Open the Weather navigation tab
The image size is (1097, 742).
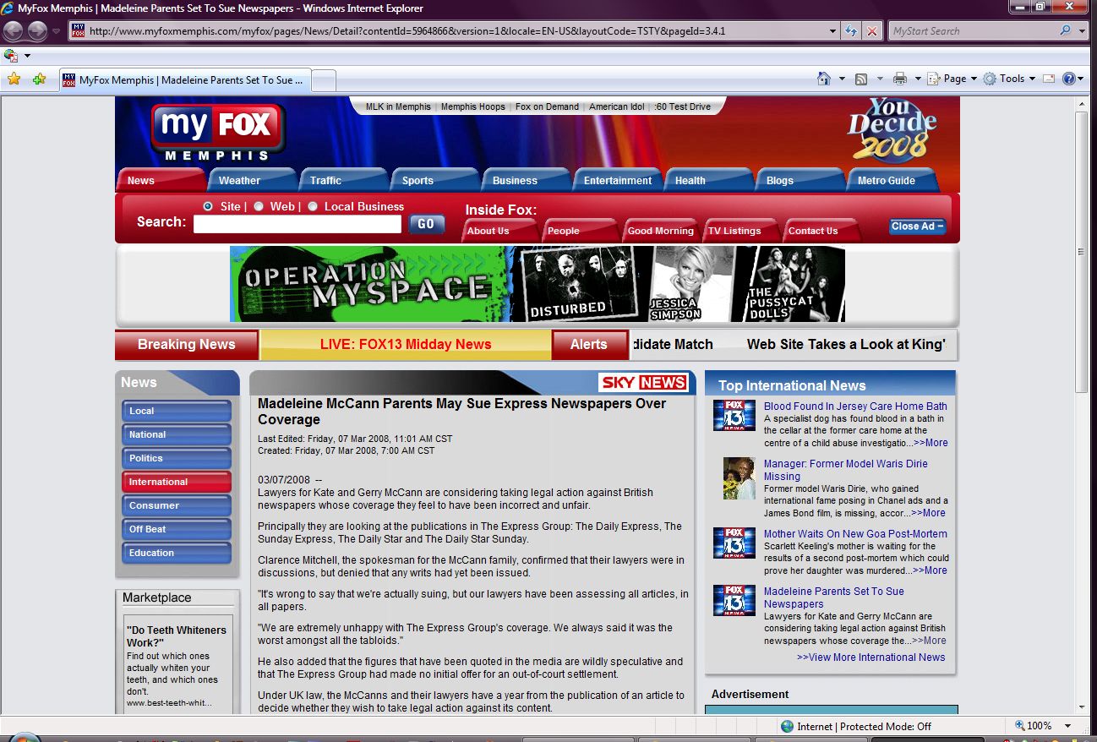coord(239,180)
